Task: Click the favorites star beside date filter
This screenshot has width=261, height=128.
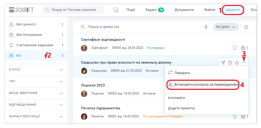Action: coord(246,27)
